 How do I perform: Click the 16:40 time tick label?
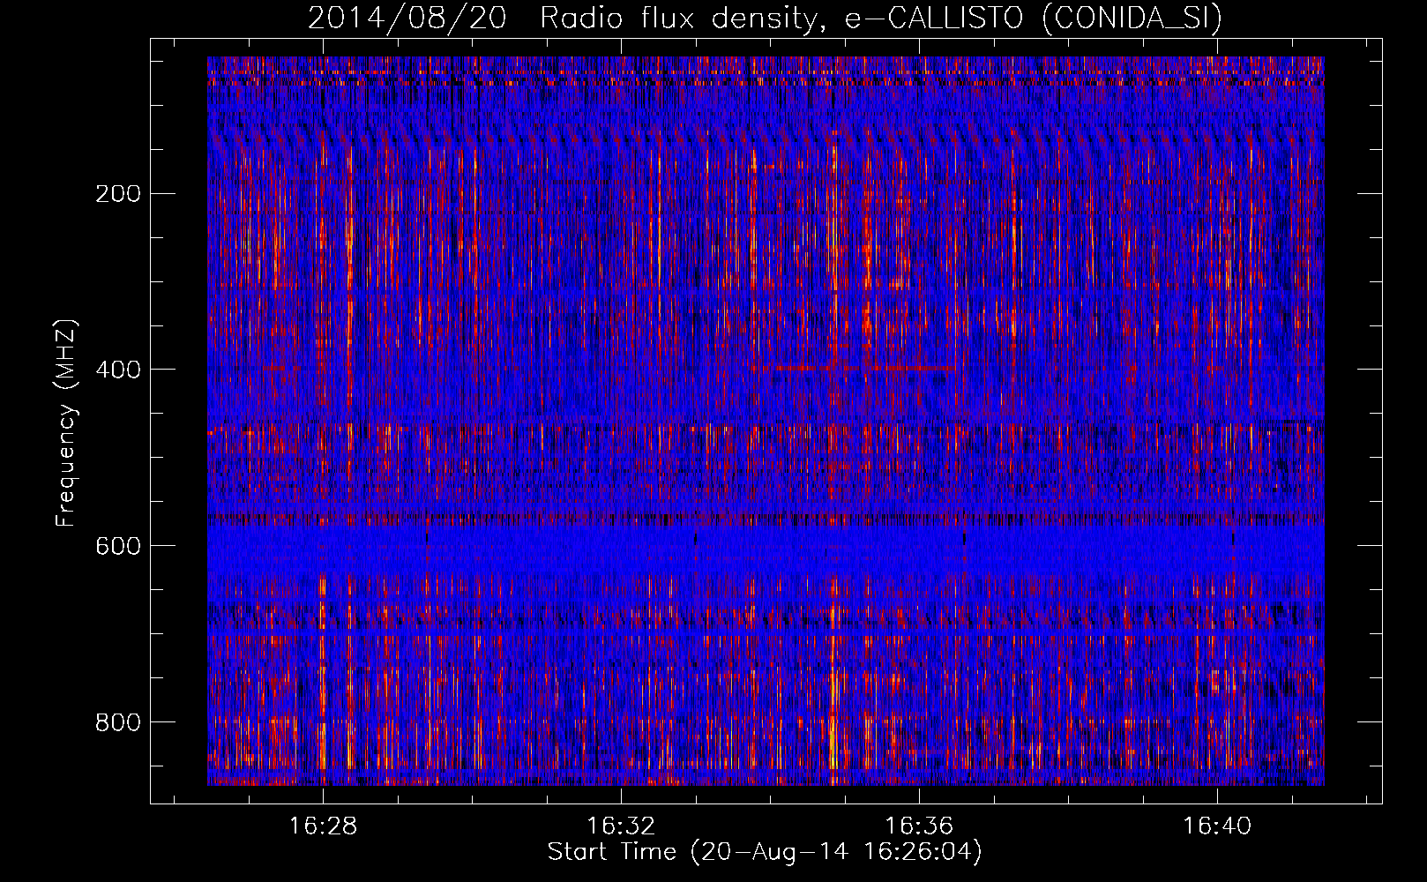pos(1217,826)
